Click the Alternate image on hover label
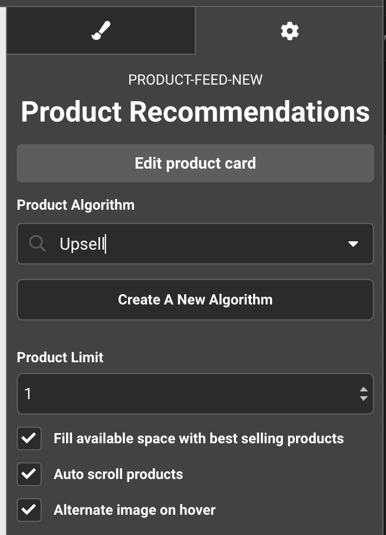 tap(135, 511)
